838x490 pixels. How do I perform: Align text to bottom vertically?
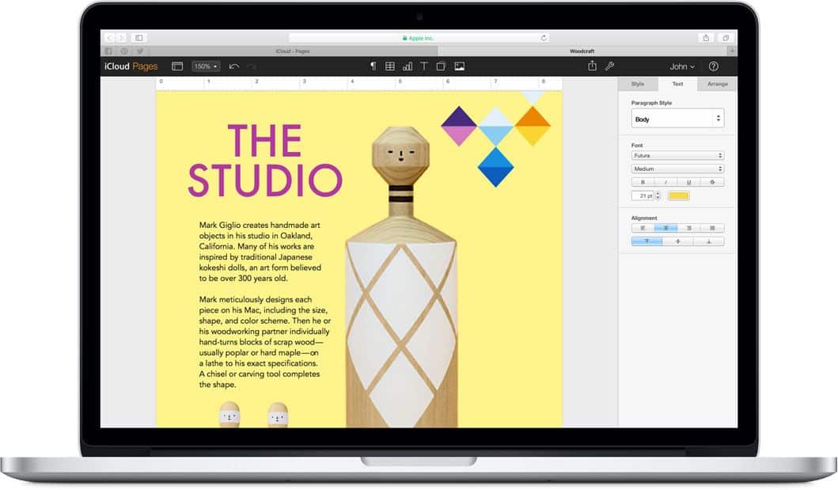[709, 241]
